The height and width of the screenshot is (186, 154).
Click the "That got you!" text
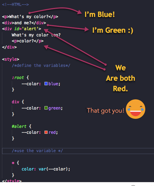coord(105,111)
